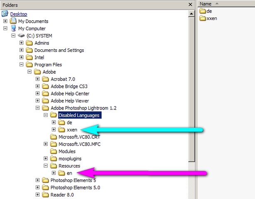Screen dimensions: 255x199
Task: Expand the Intel folder node
Action: click(21, 57)
